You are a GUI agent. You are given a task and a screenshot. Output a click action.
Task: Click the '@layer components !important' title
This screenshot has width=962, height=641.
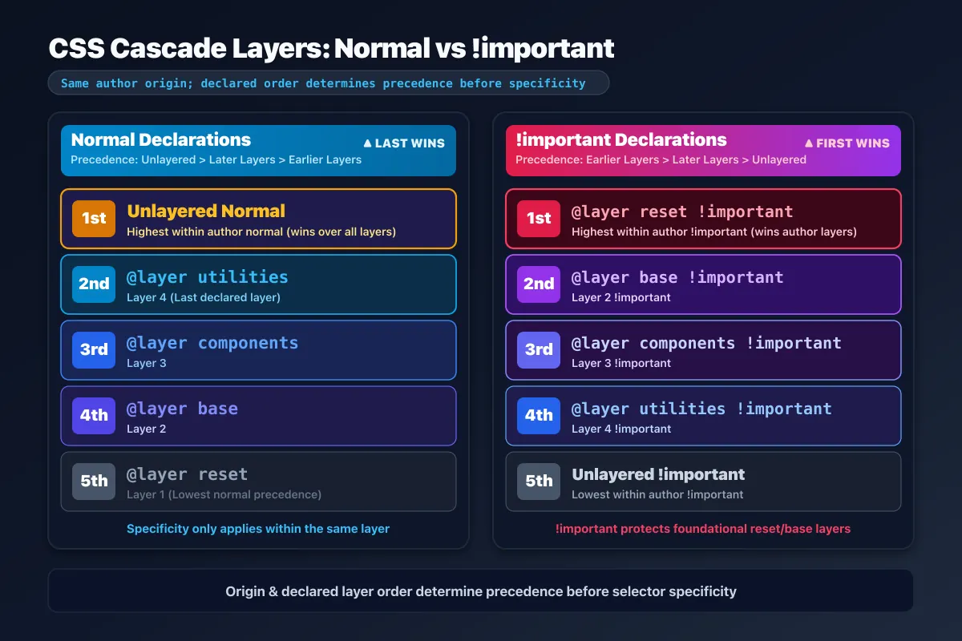(x=706, y=343)
